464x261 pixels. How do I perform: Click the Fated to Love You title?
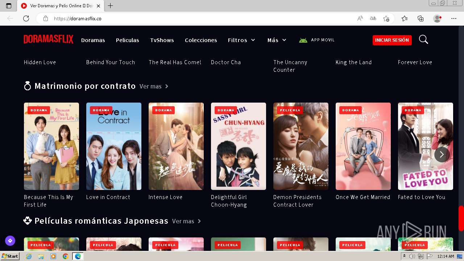tap(422, 197)
